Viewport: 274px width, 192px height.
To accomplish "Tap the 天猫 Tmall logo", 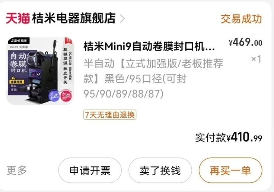I will 18,18.
